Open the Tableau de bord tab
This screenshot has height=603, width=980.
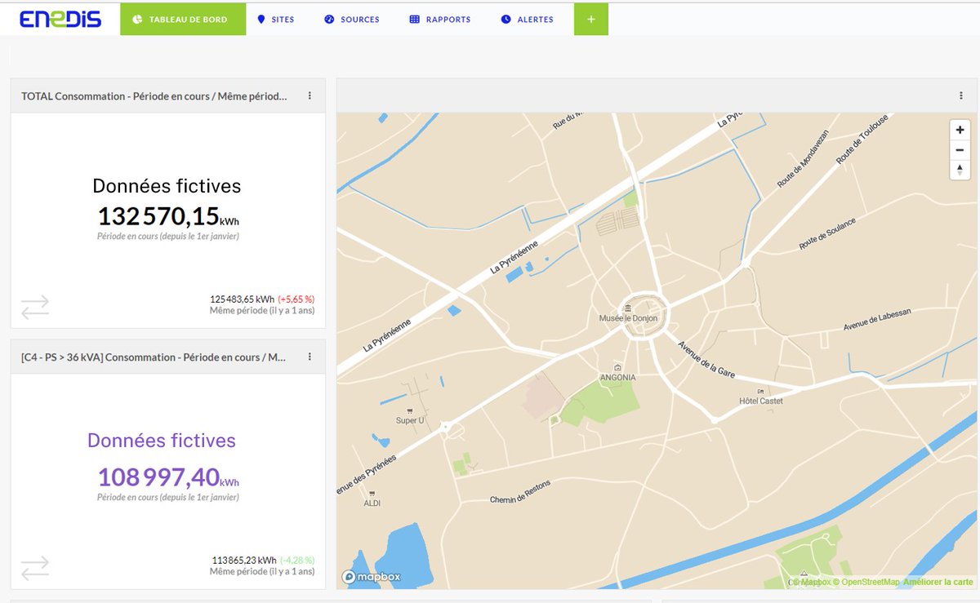click(x=183, y=19)
